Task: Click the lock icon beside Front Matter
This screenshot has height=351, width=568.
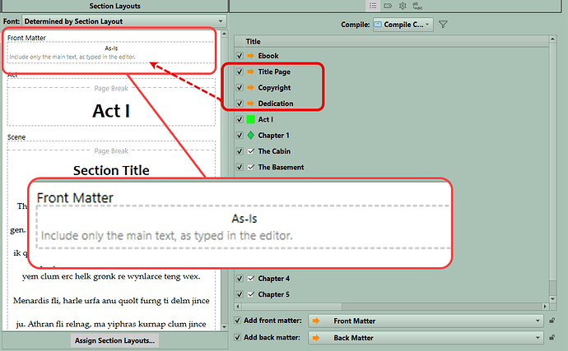Action: click(x=552, y=321)
